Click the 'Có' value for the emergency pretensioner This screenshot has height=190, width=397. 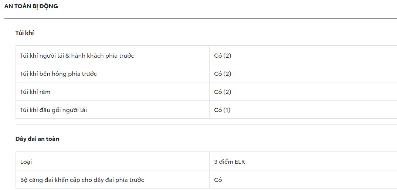(218, 180)
